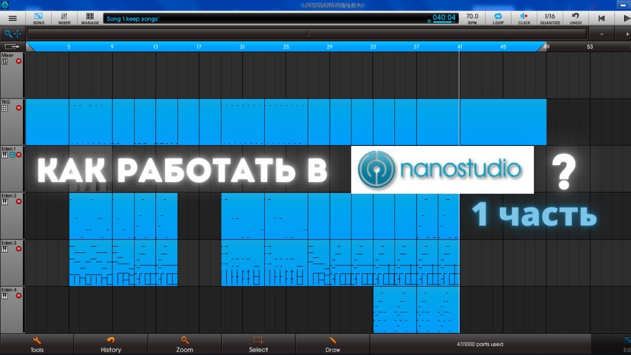Jump to bar 21 on timeline ruler
Viewport: 631px width, 355px height.
[242, 47]
